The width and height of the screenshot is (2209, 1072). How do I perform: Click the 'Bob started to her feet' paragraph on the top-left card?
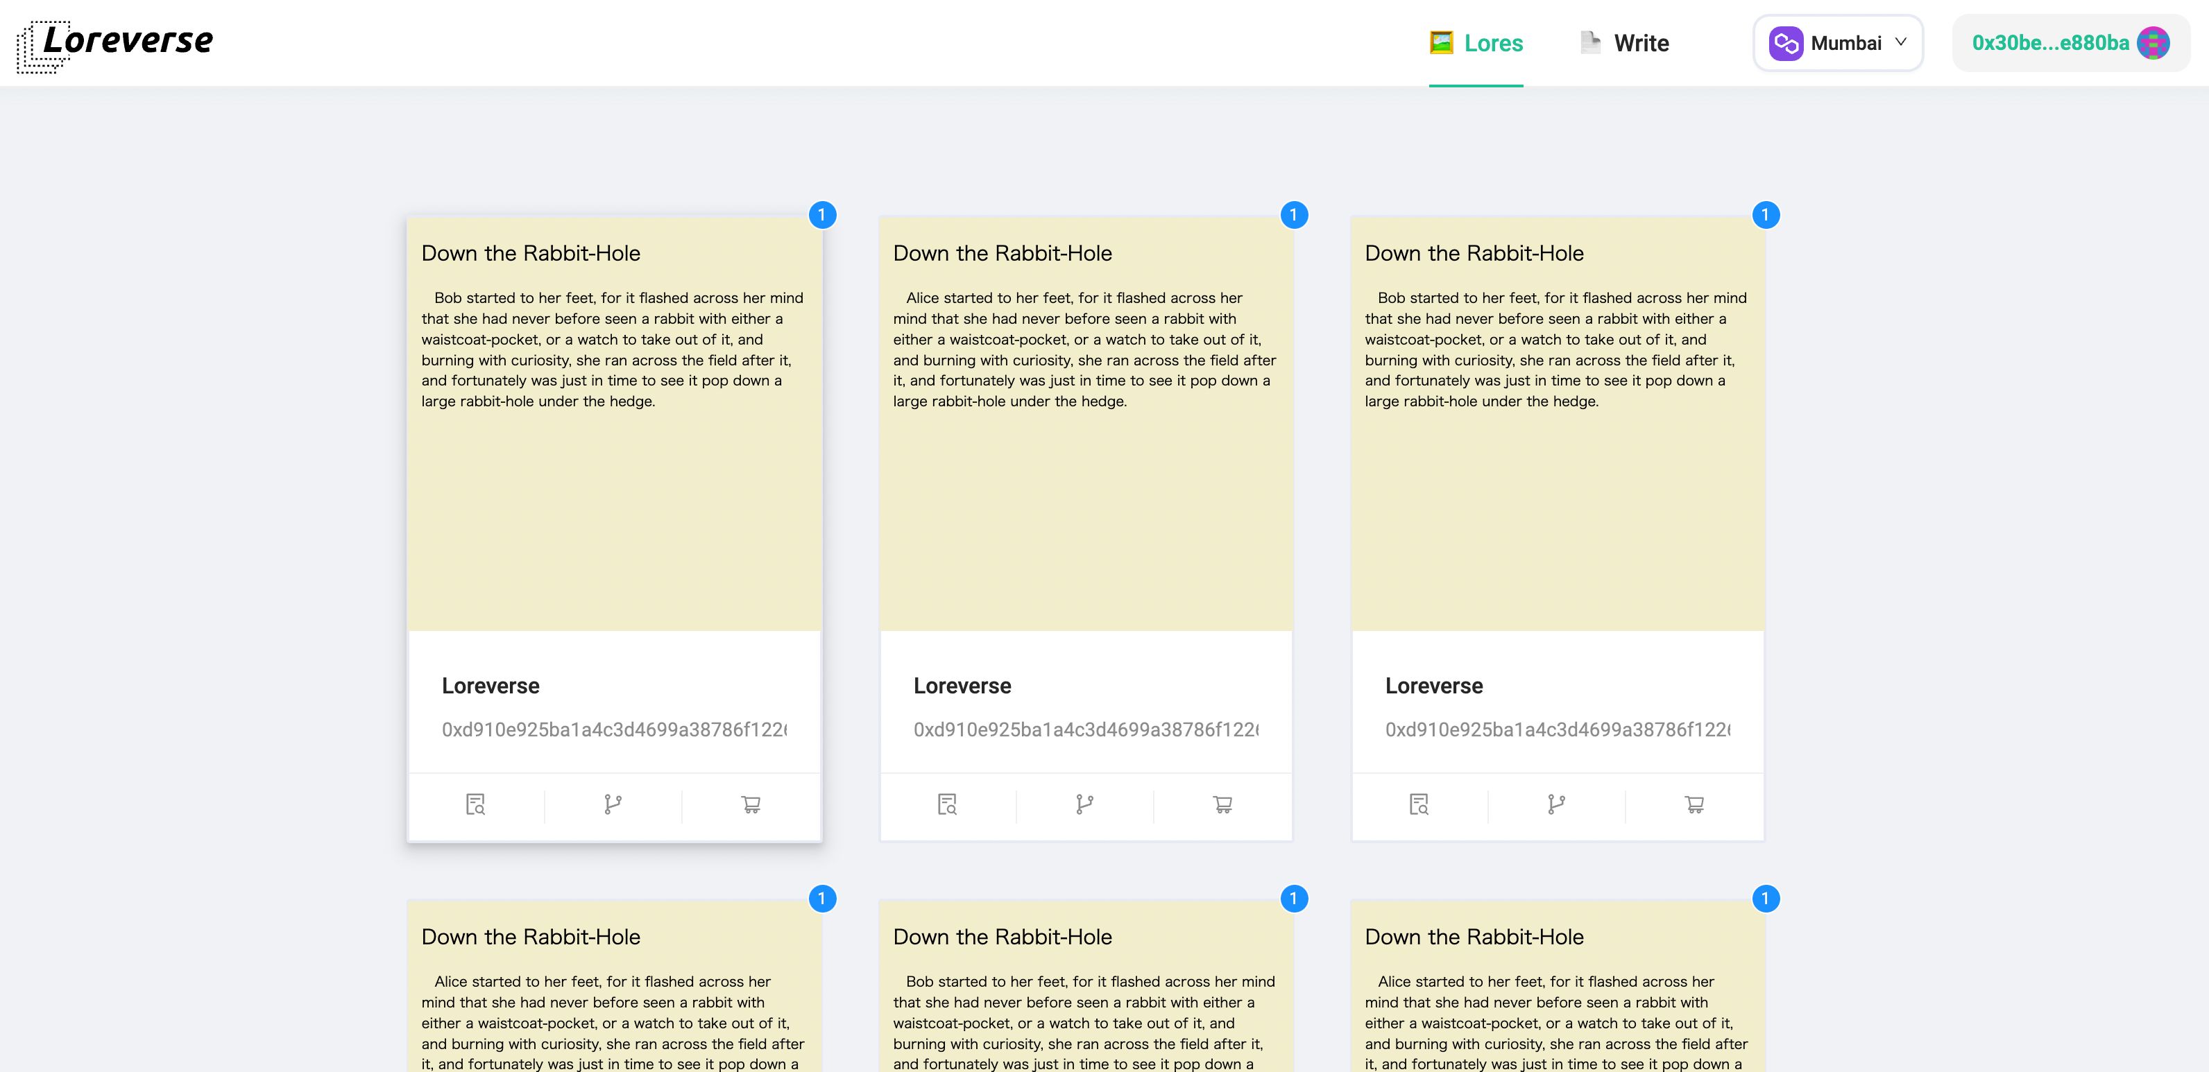pyautogui.click(x=613, y=349)
